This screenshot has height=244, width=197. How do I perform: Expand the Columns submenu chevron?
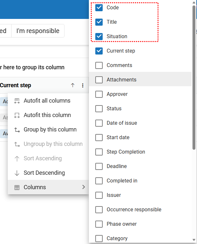[83, 187]
